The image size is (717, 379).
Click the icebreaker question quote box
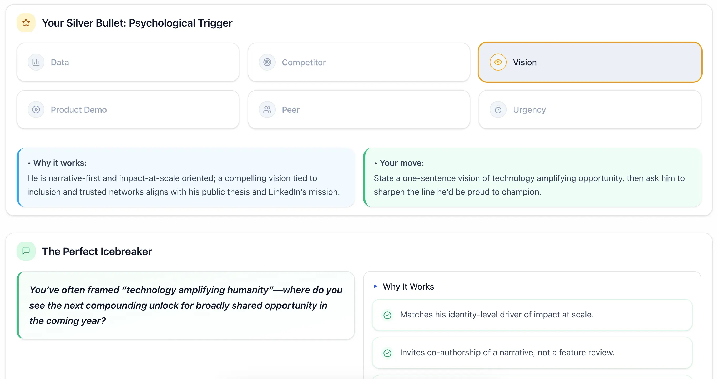pos(186,305)
